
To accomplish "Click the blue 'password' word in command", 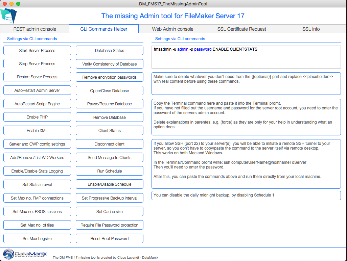I will pos(203,49).
